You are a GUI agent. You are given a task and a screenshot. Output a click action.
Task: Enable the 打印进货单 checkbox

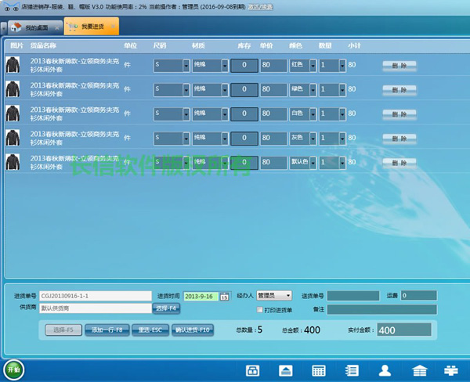pos(260,309)
